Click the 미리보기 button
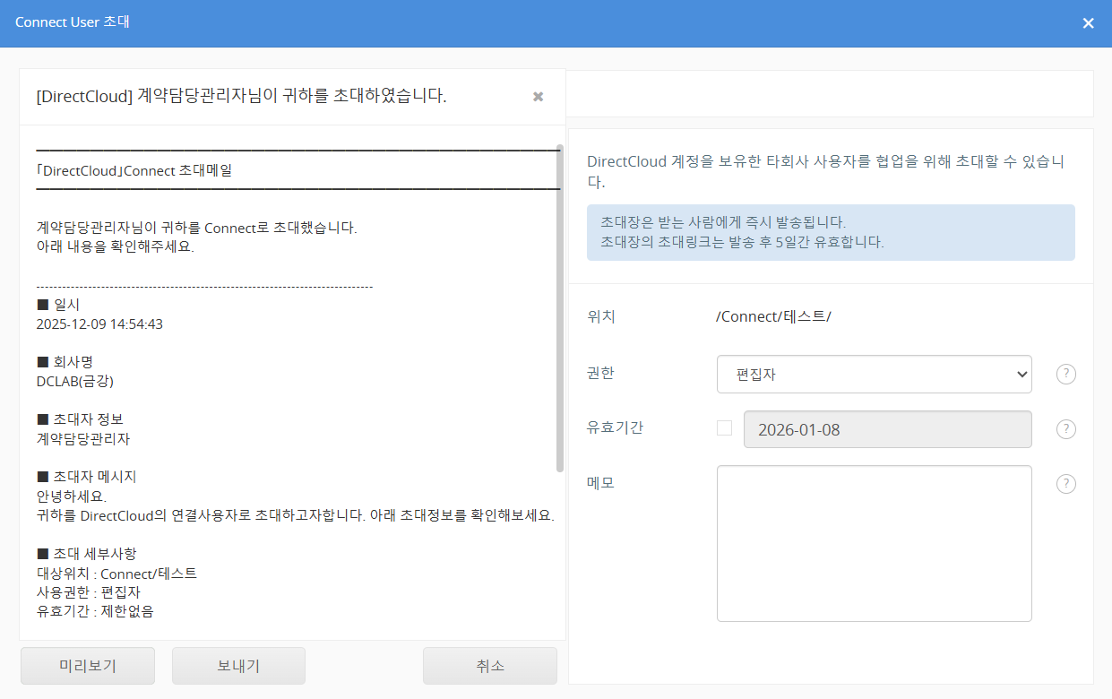The height and width of the screenshot is (699, 1112). click(x=88, y=666)
